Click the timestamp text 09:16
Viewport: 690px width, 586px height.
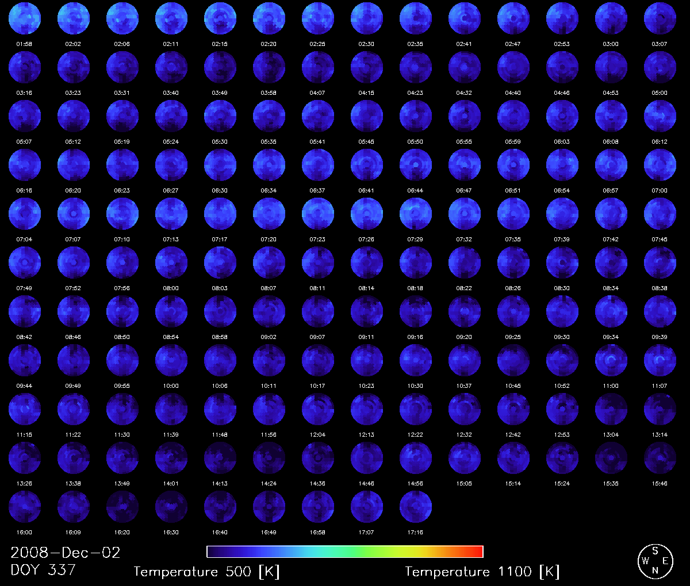[x=415, y=337]
